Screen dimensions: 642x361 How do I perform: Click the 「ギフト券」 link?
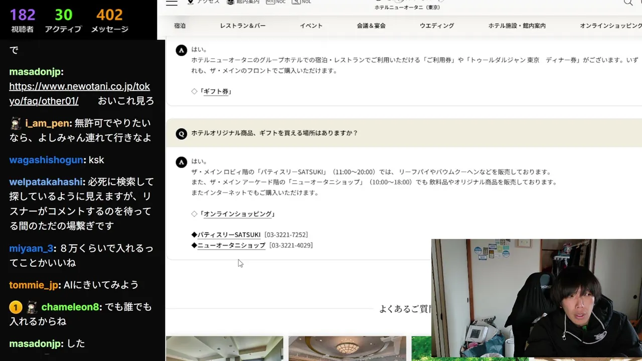pos(216,92)
